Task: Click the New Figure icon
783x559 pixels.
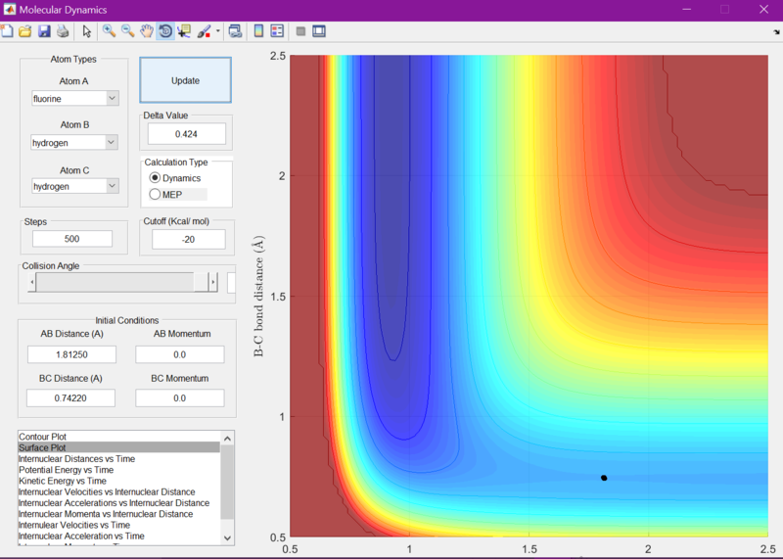Action: click(8, 31)
